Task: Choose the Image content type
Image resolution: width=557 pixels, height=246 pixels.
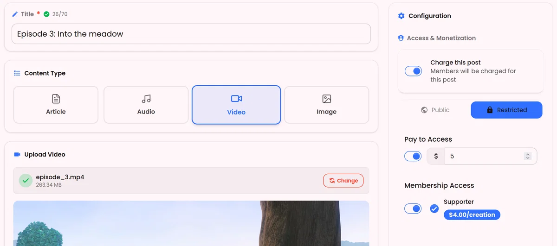Action: pyautogui.click(x=326, y=105)
